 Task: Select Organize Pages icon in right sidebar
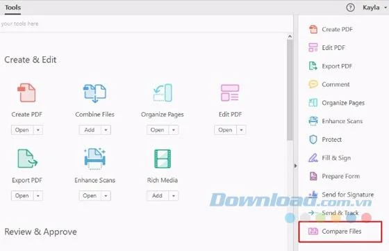click(313, 102)
